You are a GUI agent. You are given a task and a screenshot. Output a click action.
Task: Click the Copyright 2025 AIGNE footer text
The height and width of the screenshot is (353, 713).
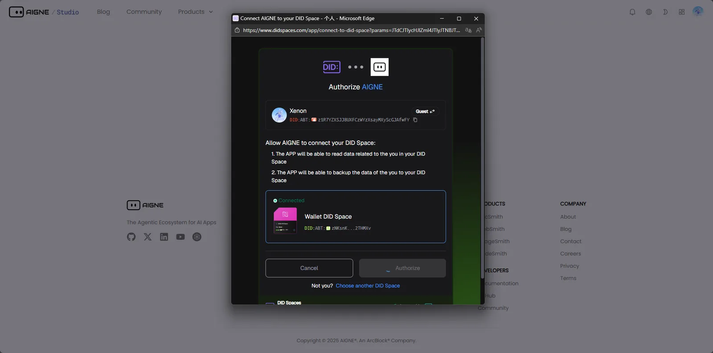pyautogui.click(x=356, y=341)
